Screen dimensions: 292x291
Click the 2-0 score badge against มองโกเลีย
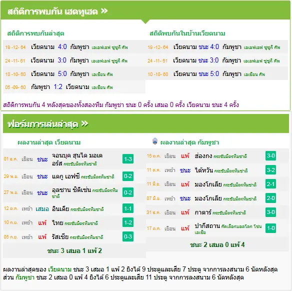270,198
